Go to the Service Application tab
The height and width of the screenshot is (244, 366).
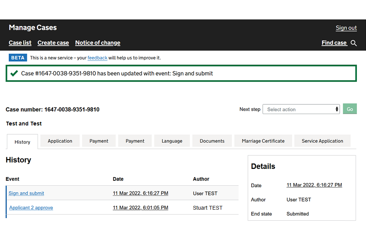tap(322, 141)
